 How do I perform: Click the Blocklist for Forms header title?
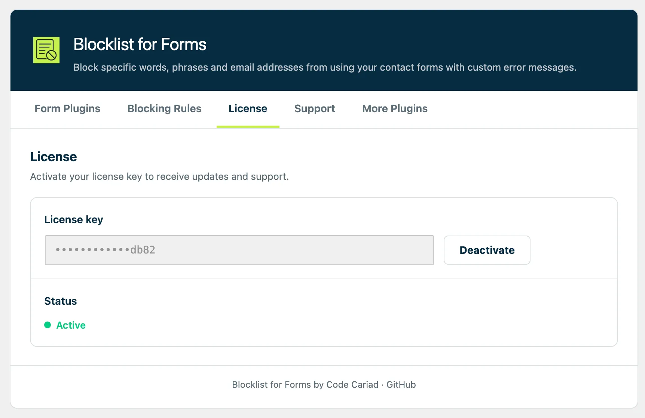(x=140, y=44)
